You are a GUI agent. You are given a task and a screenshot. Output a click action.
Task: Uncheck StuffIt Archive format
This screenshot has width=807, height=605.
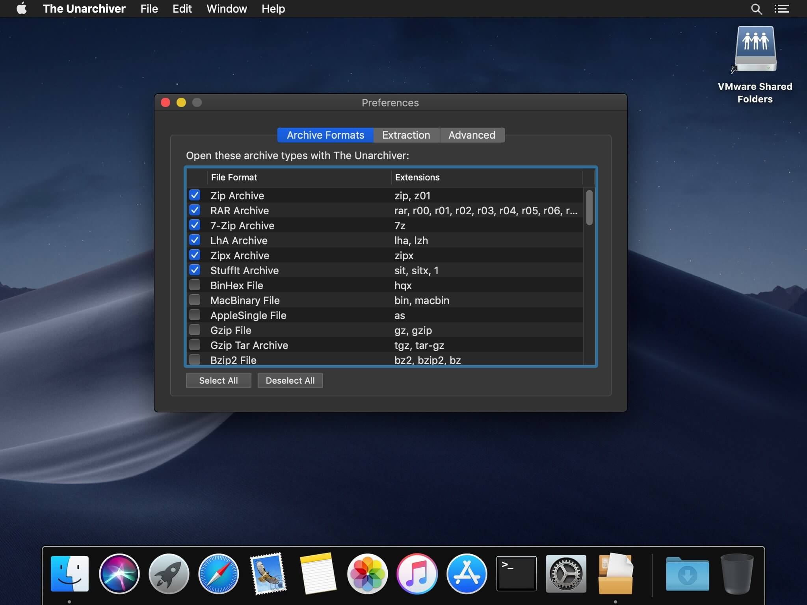tap(195, 270)
